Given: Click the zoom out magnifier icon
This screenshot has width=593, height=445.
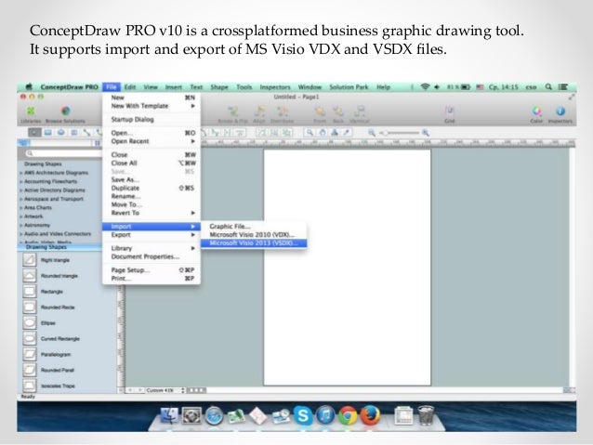Looking at the screenshot, I should click(372, 133).
